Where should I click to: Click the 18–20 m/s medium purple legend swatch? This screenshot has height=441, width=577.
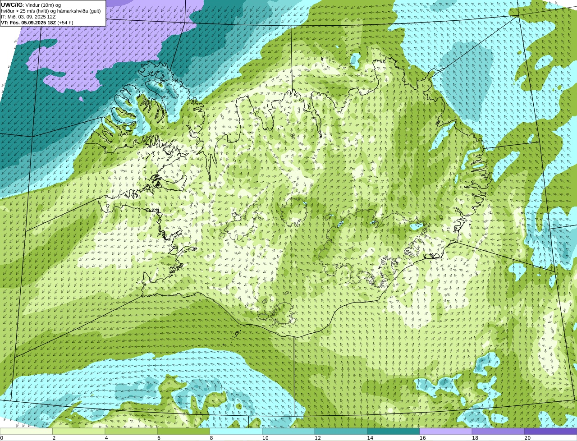[x=498, y=431]
